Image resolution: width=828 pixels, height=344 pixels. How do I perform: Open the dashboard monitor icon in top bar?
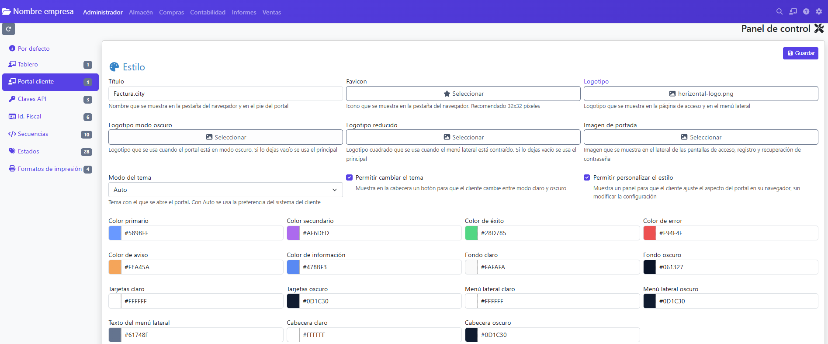point(793,12)
